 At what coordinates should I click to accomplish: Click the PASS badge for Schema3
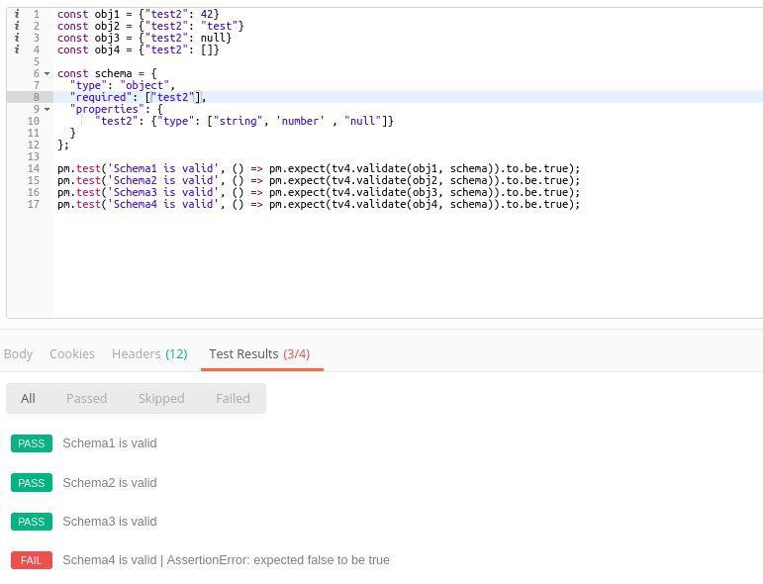(x=31, y=522)
